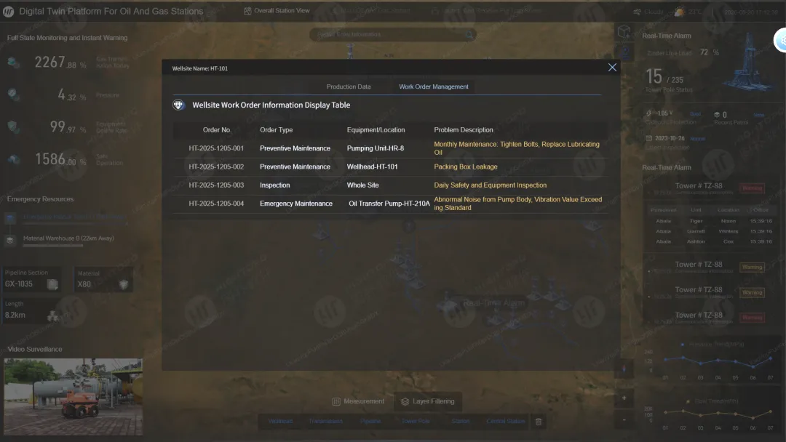786x442 pixels.
Task: Switch to the Production Data tab
Action: [x=348, y=87]
